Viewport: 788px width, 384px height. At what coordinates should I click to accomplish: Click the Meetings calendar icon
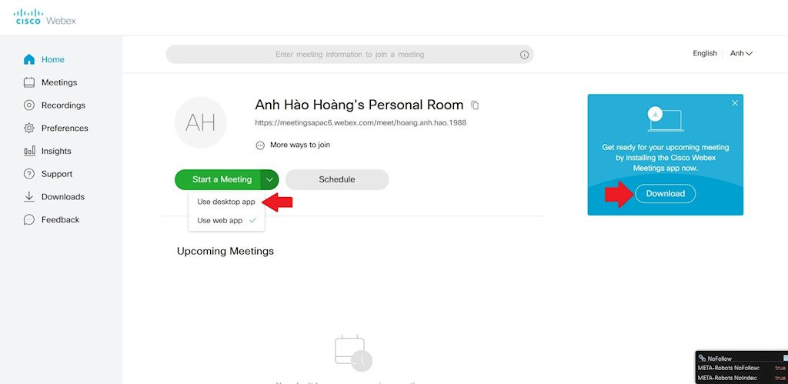coord(29,82)
